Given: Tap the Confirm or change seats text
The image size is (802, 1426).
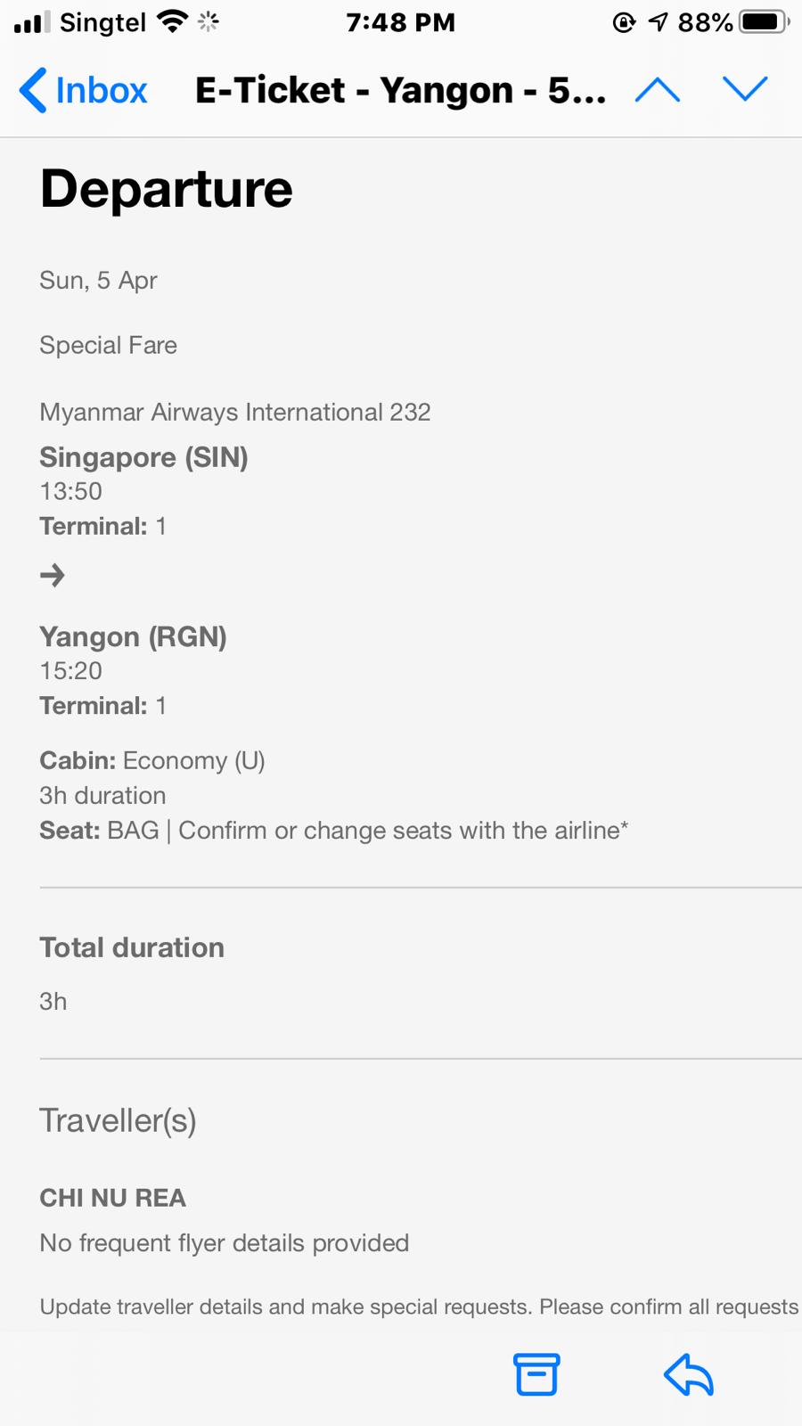Looking at the screenshot, I should (403, 831).
